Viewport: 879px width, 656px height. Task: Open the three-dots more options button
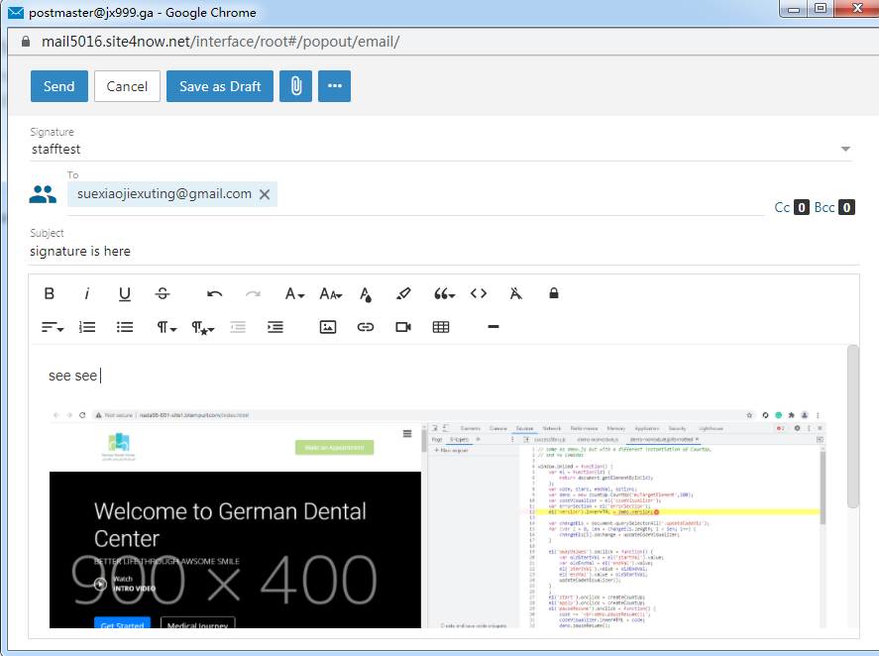point(335,86)
